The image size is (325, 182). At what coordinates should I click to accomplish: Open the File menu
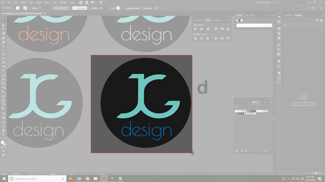(x=9, y=3)
